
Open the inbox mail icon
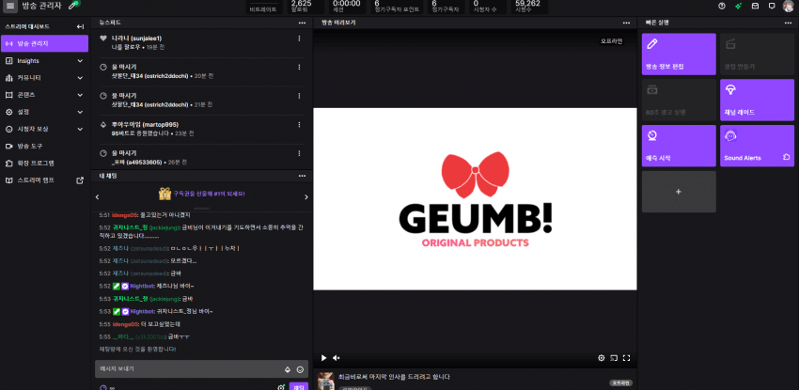pyautogui.click(x=755, y=7)
